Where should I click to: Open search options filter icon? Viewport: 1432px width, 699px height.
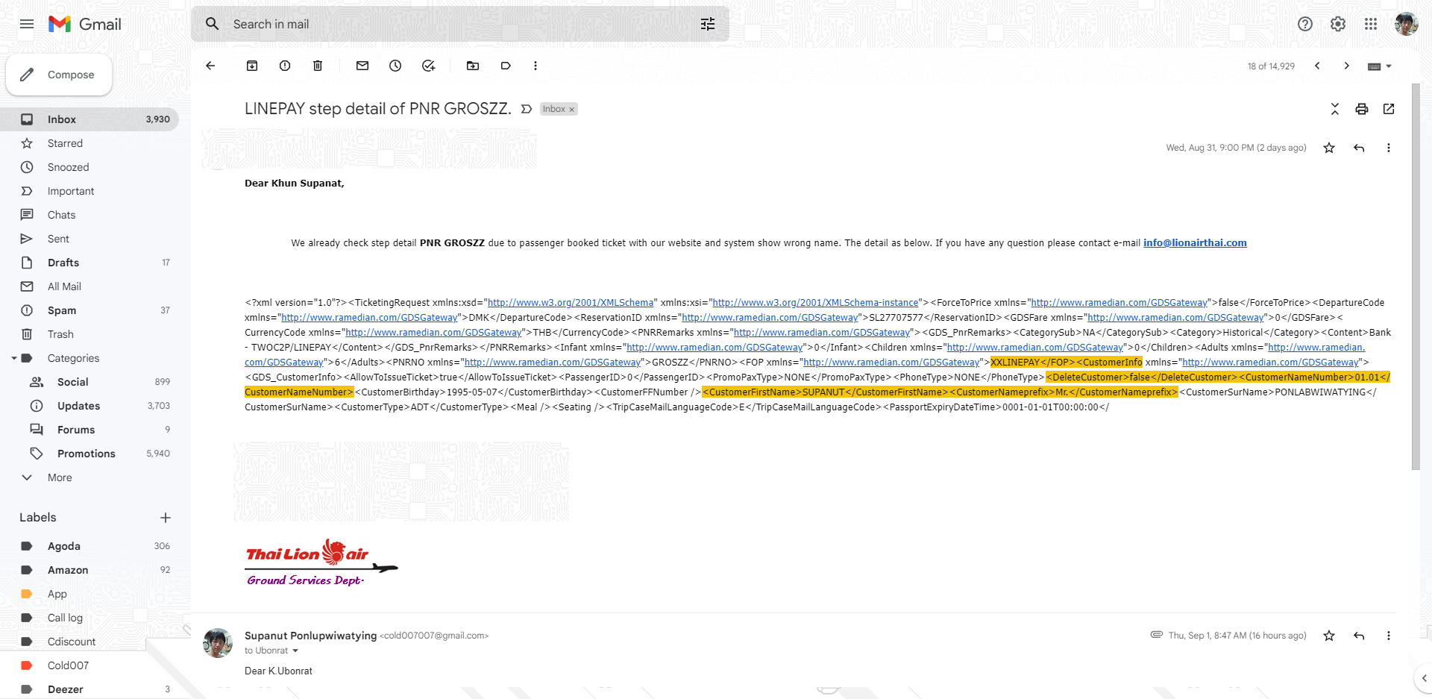click(708, 24)
